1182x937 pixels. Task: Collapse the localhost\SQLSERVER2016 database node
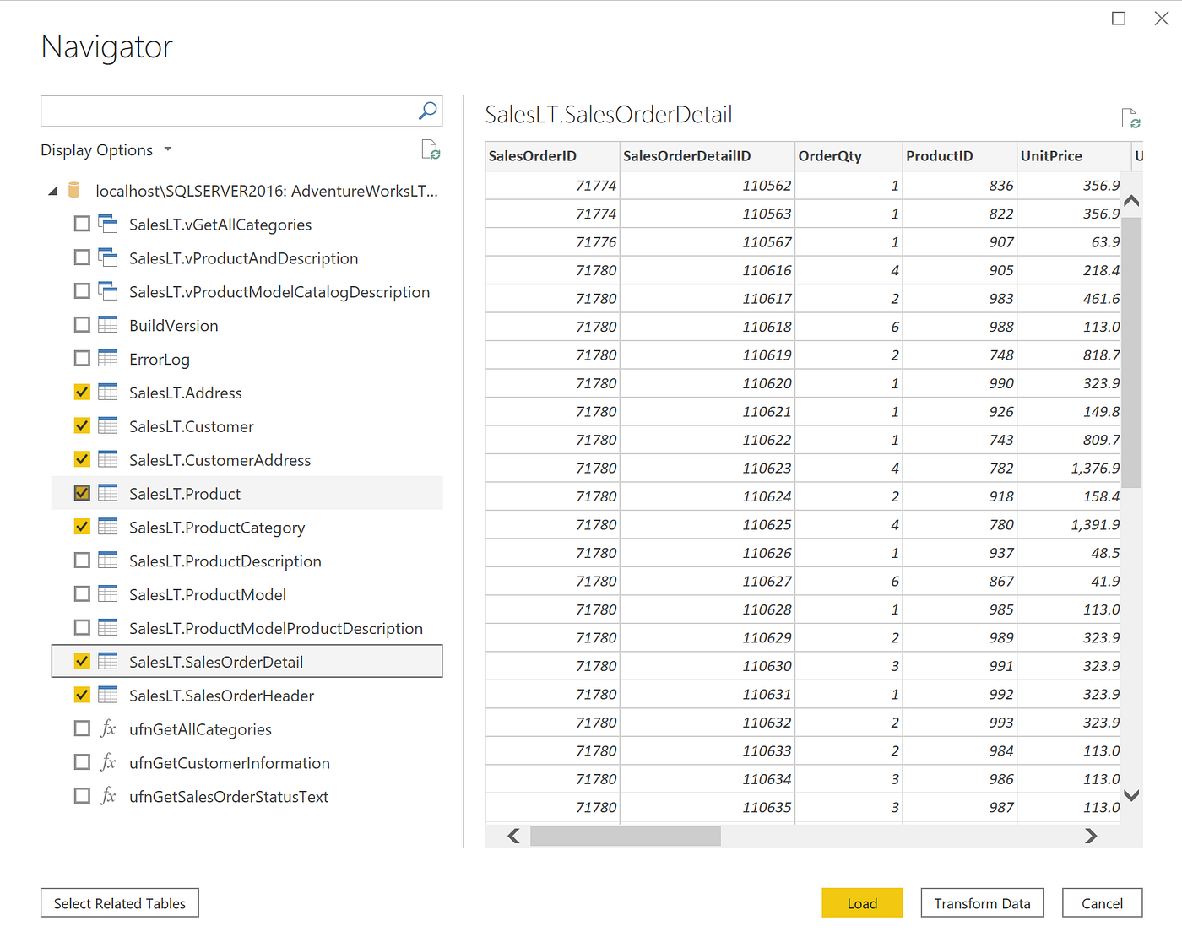(53, 191)
